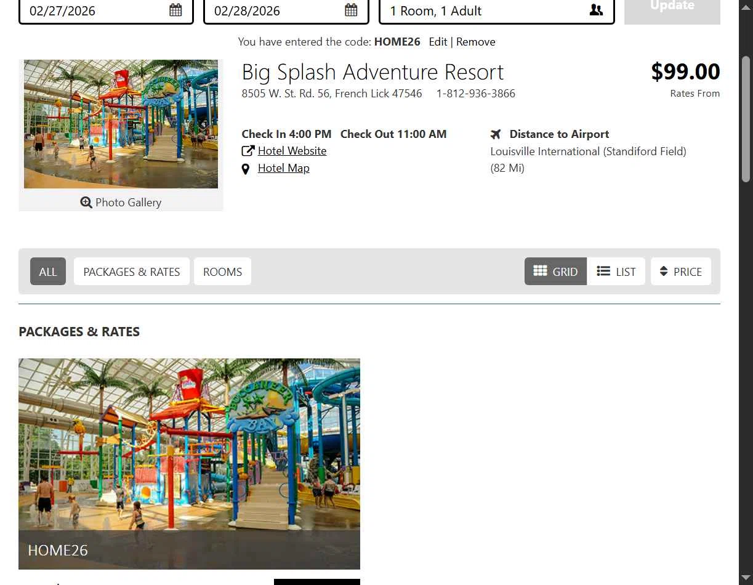The height and width of the screenshot is (585, 753).
Task: Click the resort phone number 1-812-936-3866
Action: tap(476, 94)
